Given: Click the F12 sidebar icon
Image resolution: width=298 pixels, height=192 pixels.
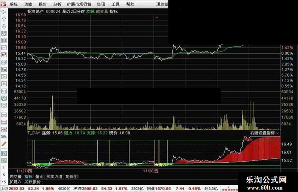Looking at the screenshot, I should (x=4, y=91).
